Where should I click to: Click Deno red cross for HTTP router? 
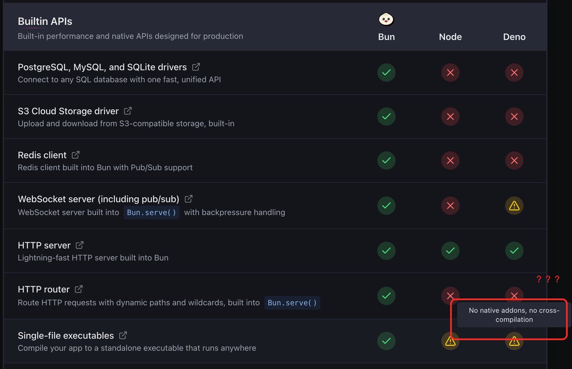coord(514,296)
